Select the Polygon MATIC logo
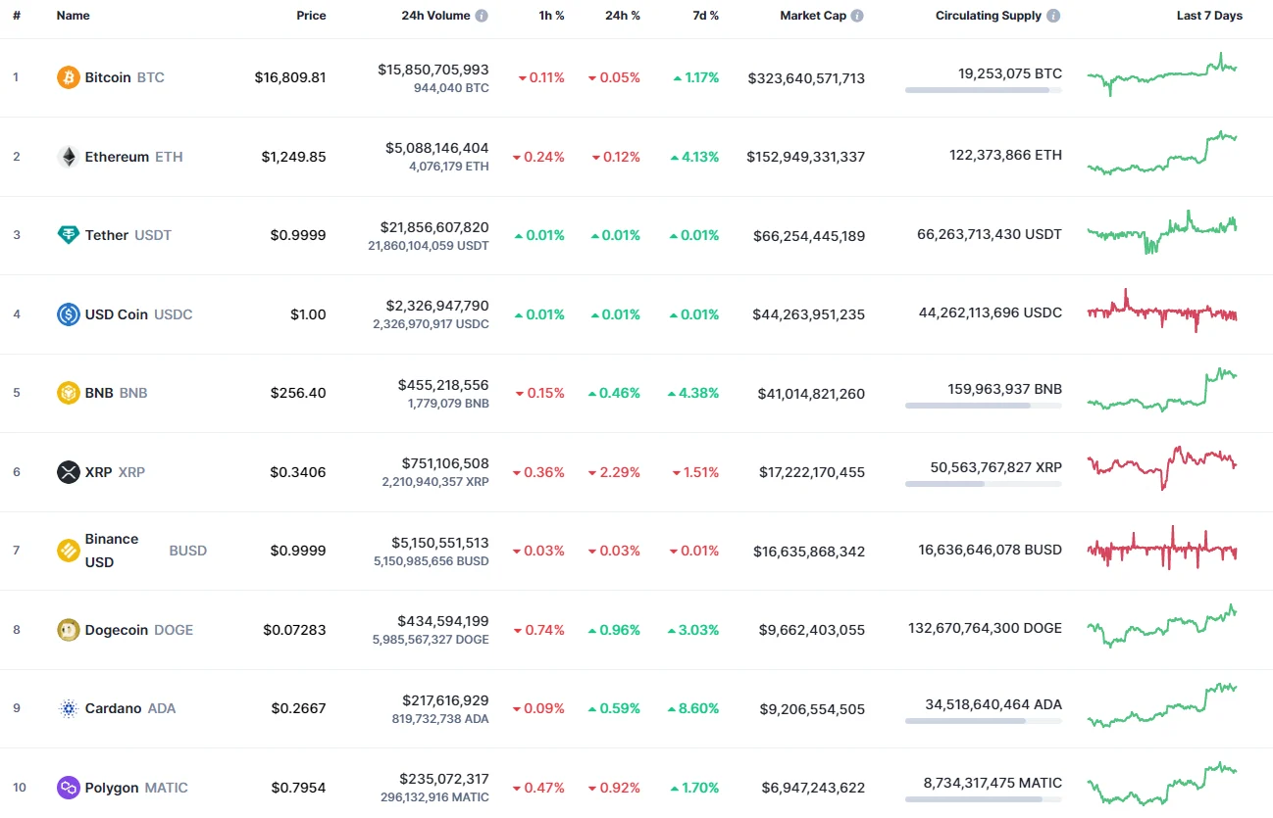This screenshot has height=818, width=1273. (x=67, y=788)
